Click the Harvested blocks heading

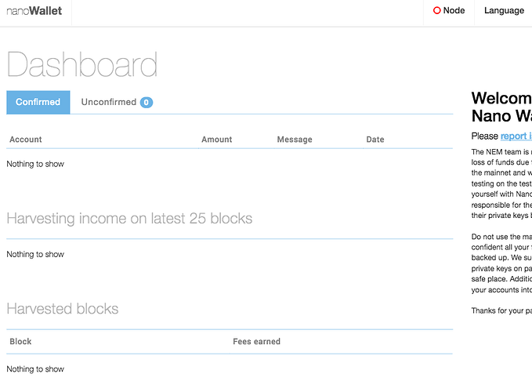[63, 309]
